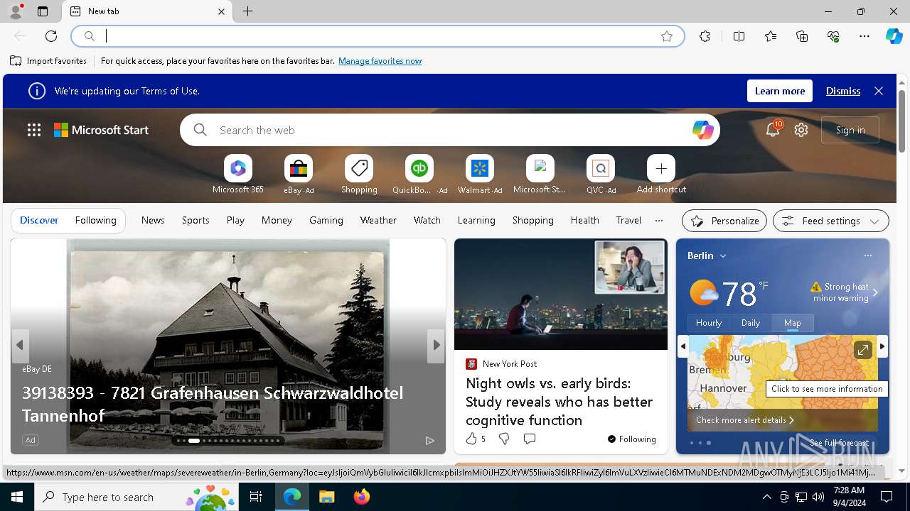
Task: Open Manage favorites now link
Action: tap(380, 61)
